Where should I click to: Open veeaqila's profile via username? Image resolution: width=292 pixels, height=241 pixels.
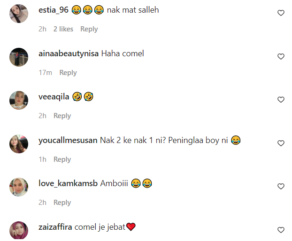pyautogui.click(x=54, y=97)
